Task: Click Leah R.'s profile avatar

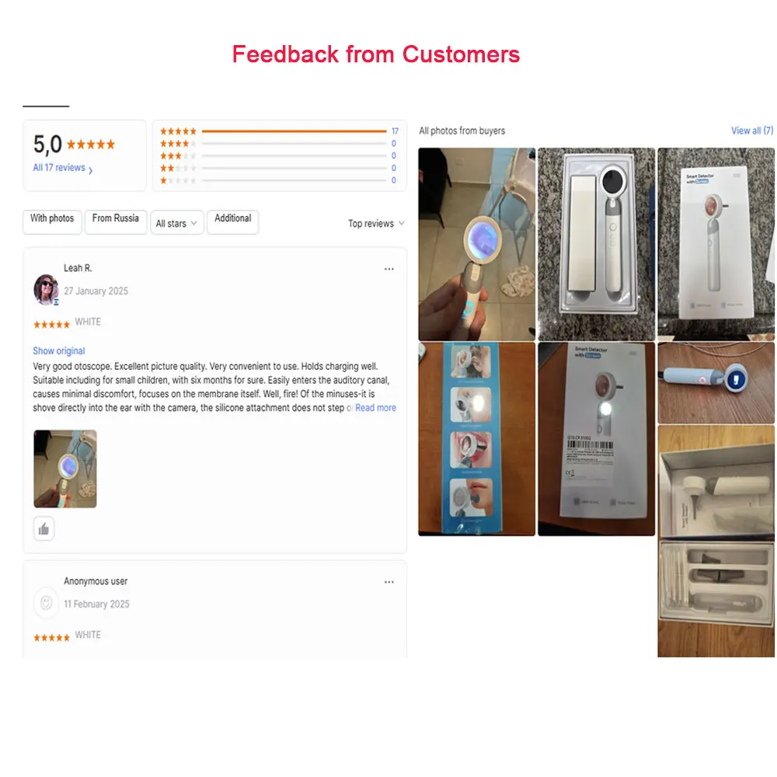Action: tap(46, 289)
